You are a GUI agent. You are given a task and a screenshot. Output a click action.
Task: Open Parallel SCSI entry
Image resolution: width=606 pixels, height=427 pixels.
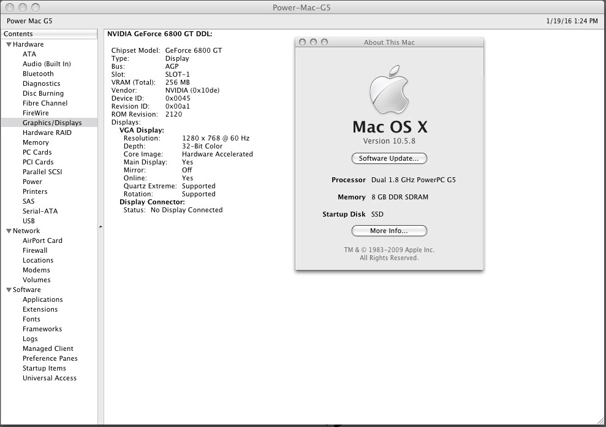point(42,172)
